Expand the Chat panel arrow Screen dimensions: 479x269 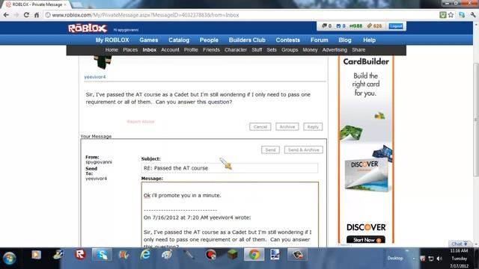point(466,244)
